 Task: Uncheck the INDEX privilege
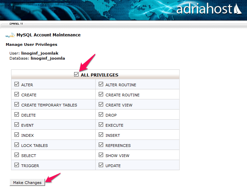[x=17, y=135]
